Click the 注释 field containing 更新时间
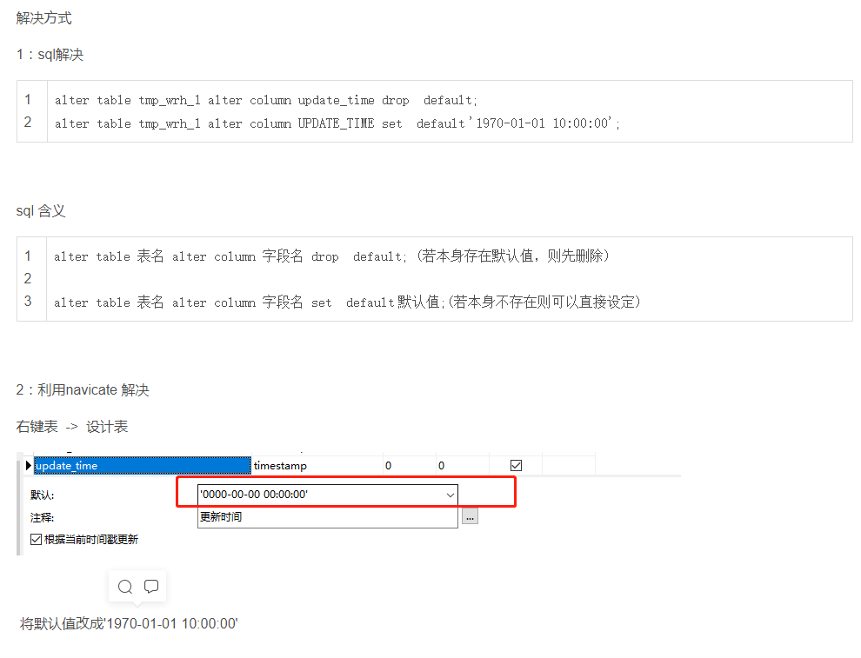 (327, 517)
